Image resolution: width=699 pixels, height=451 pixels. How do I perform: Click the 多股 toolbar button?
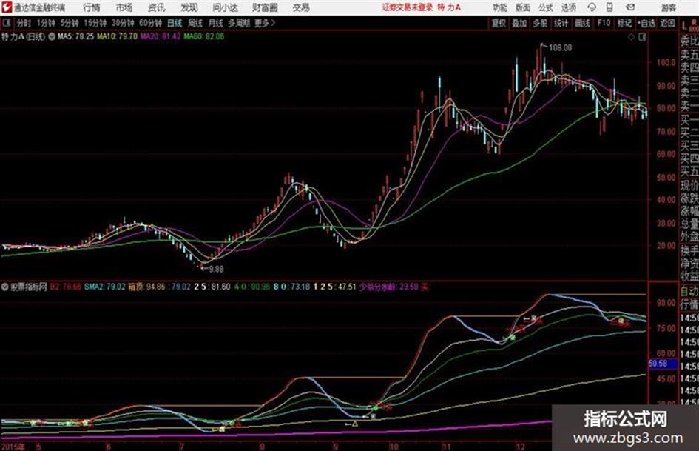point(540,23)
